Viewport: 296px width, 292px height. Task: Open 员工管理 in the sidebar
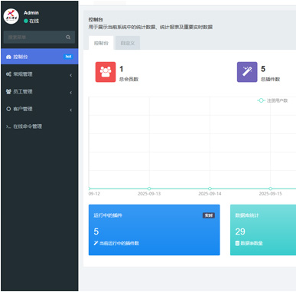click(40, 91)
